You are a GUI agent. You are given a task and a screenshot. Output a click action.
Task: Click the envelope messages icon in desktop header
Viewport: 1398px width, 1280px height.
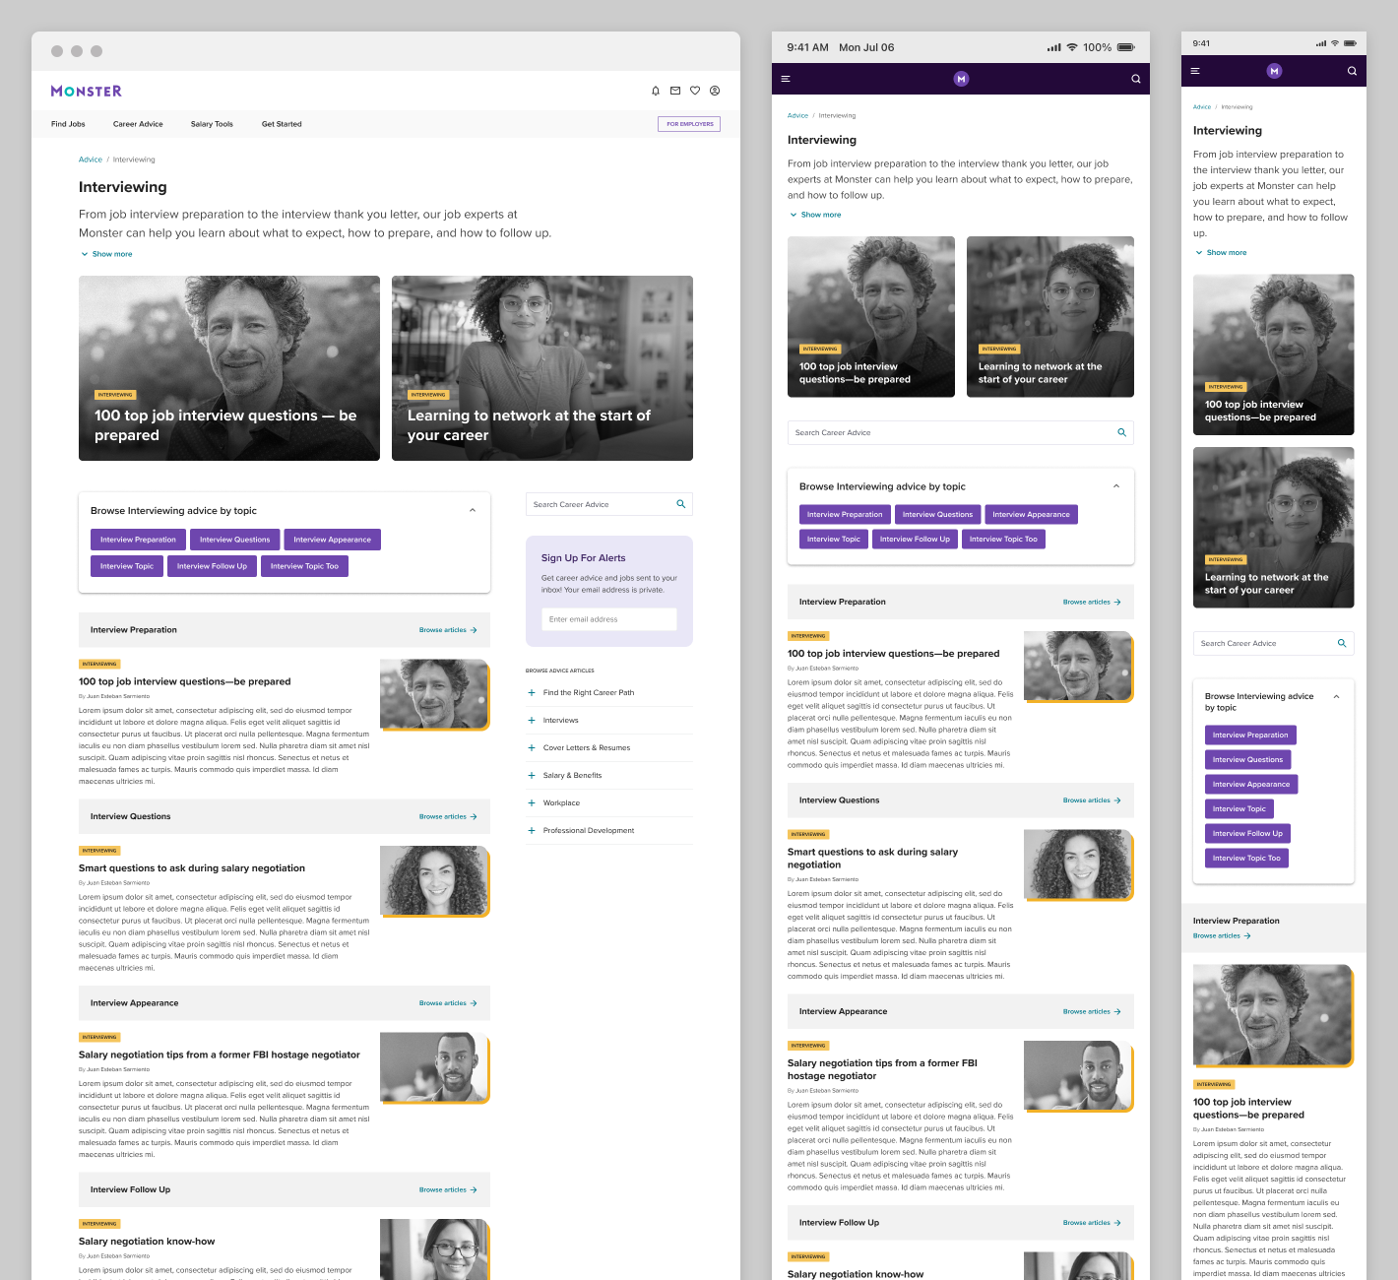coord(675,91)
